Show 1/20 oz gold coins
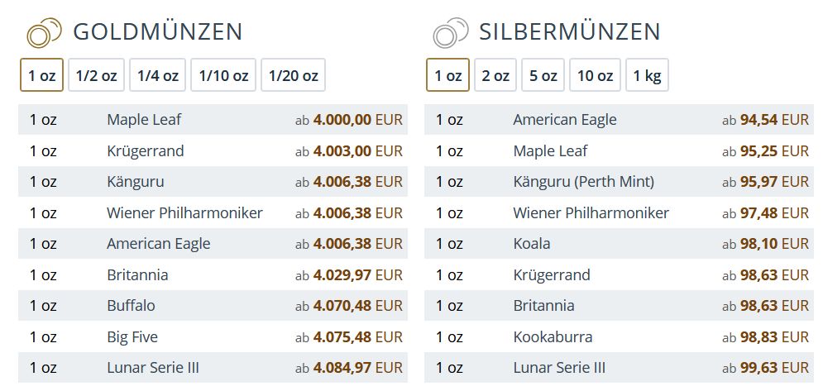The image size is (823, 391). pos(292,75)
